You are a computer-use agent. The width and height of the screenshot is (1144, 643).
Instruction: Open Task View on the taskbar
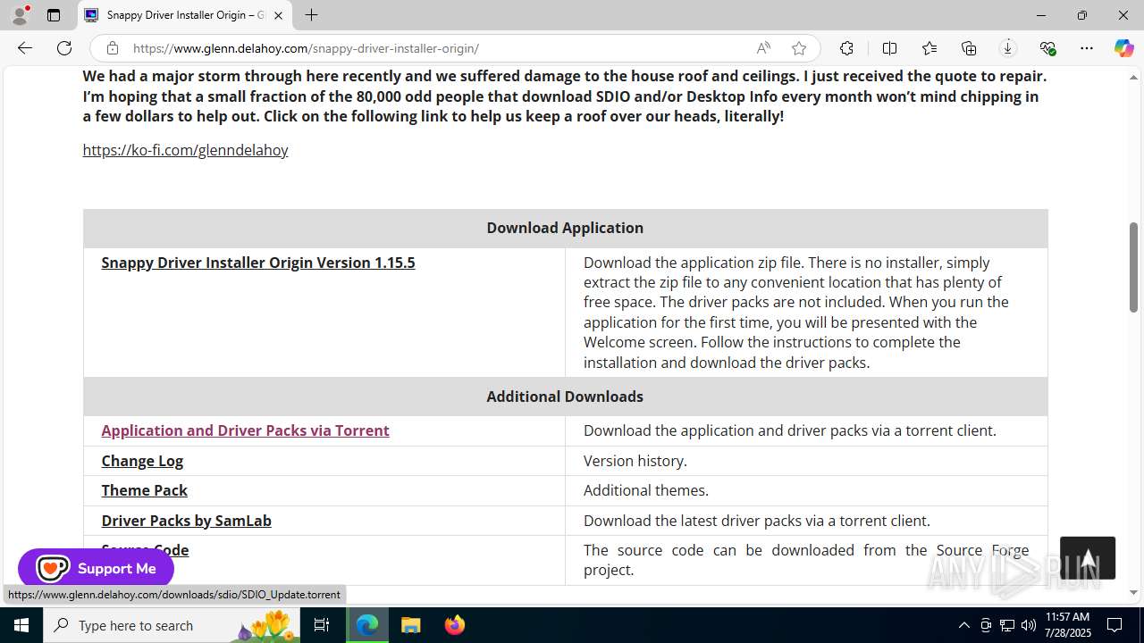(x=323, y=625)
